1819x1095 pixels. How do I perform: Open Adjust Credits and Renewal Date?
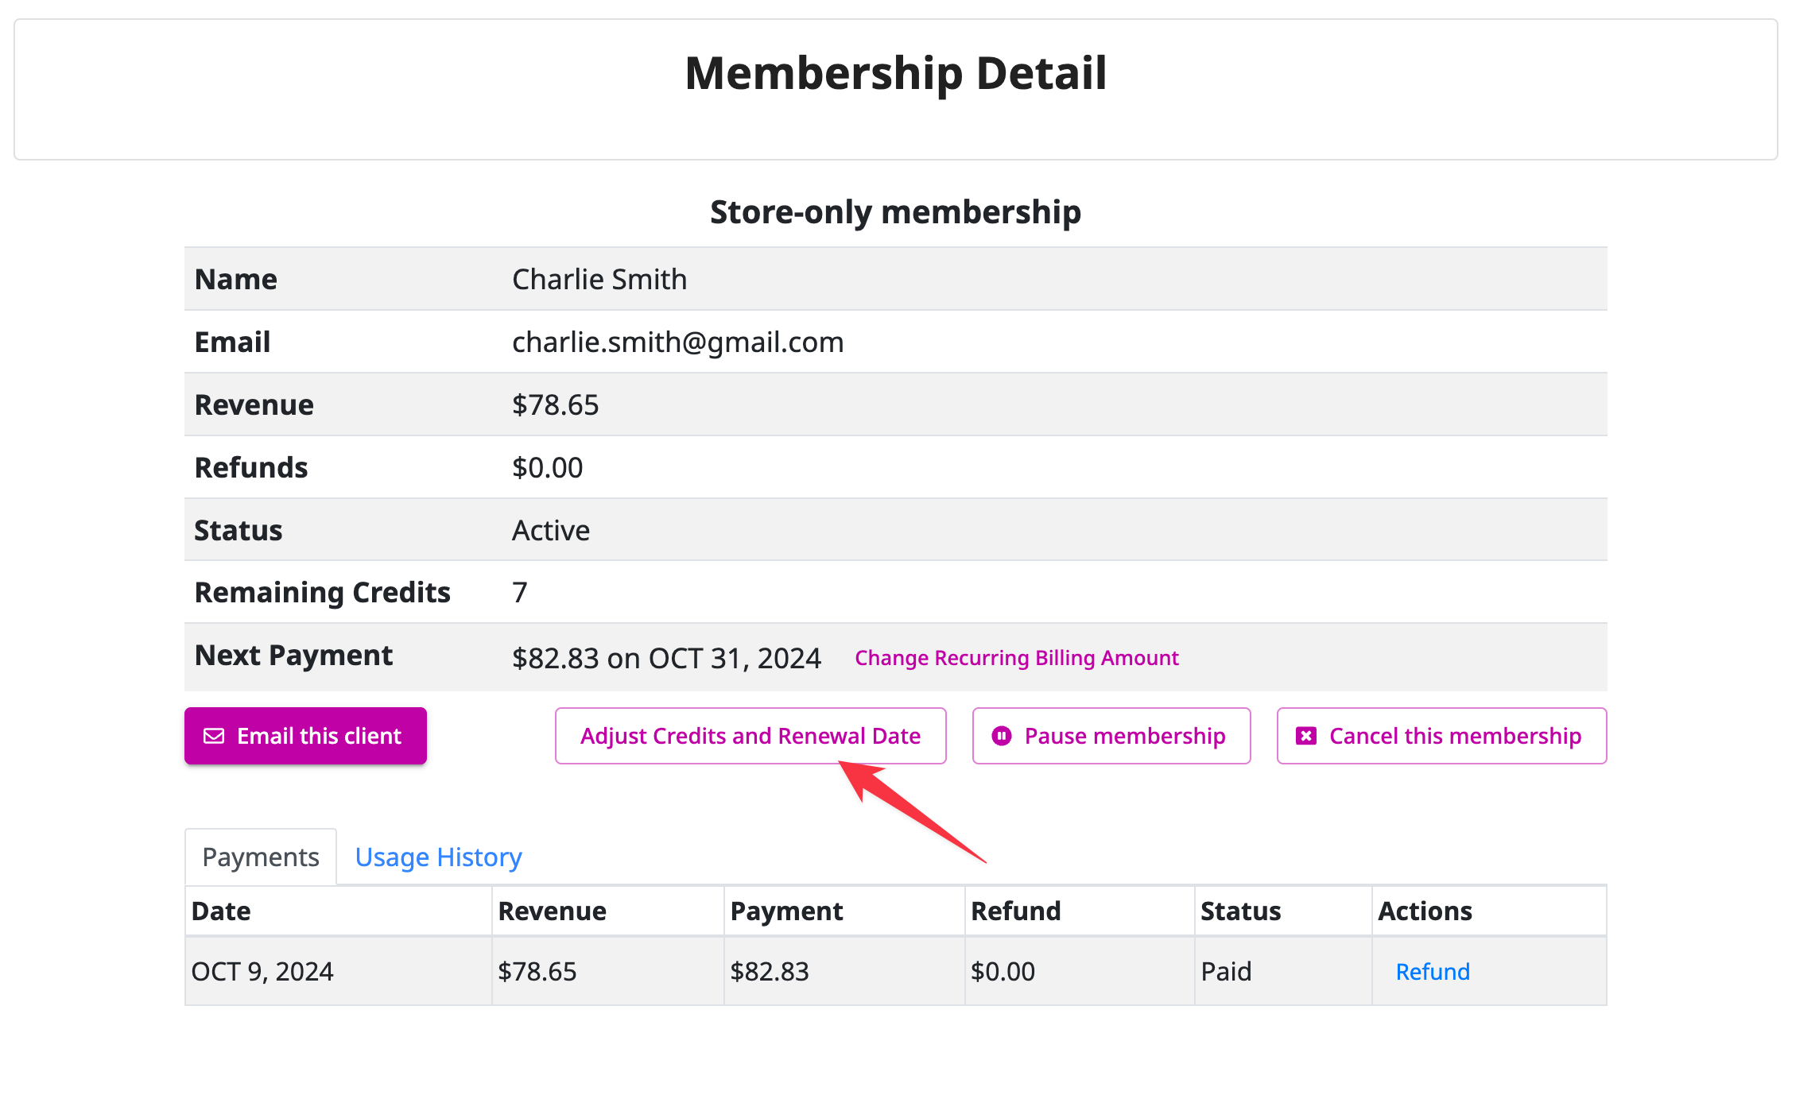(x=750, y=736)
